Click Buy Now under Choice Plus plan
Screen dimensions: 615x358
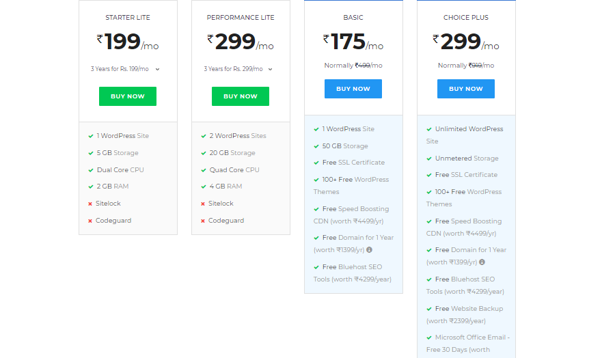(x=466, y=89)
